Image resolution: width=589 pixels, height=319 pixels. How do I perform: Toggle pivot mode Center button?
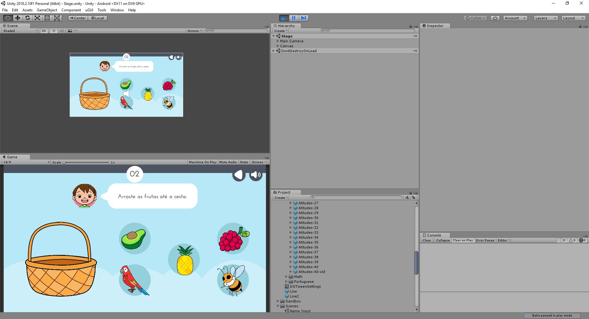[x=78, y=18]
